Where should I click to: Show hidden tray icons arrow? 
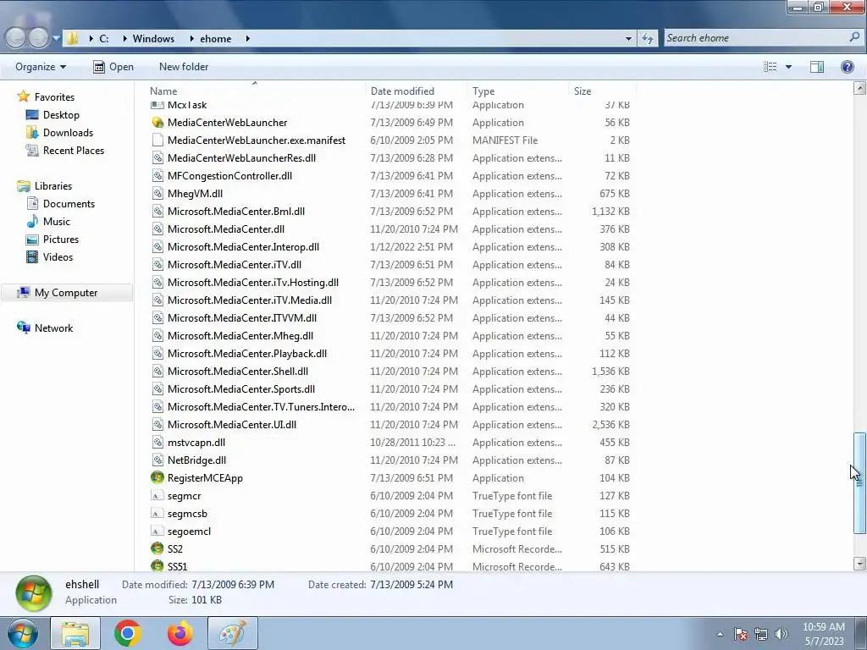coord(720,634)
